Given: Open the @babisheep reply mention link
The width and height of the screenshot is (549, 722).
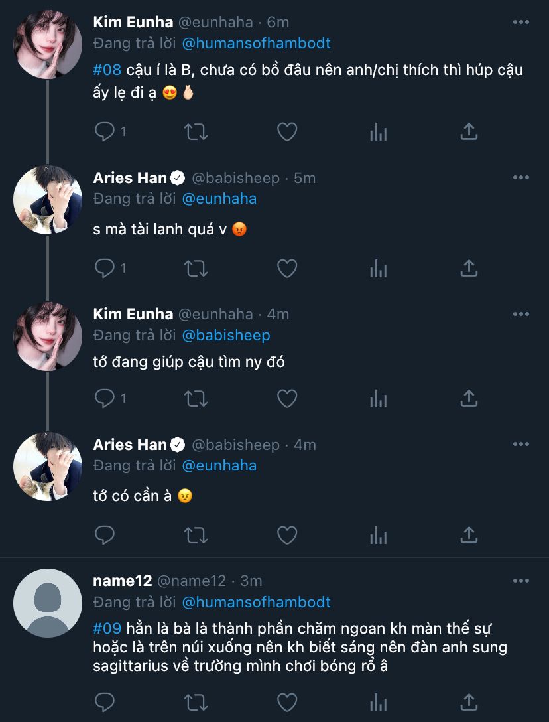Looking at the screenshot, I should (226, 335).
